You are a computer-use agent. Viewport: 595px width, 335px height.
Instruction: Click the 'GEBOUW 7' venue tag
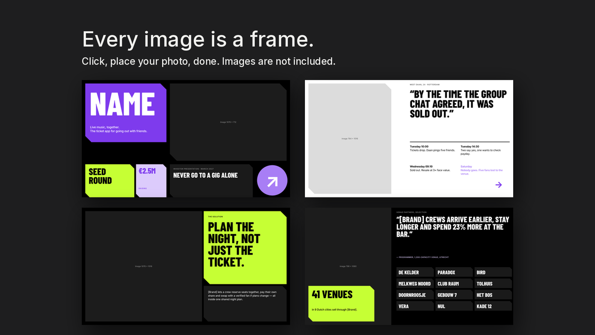[x=454, y=295]
